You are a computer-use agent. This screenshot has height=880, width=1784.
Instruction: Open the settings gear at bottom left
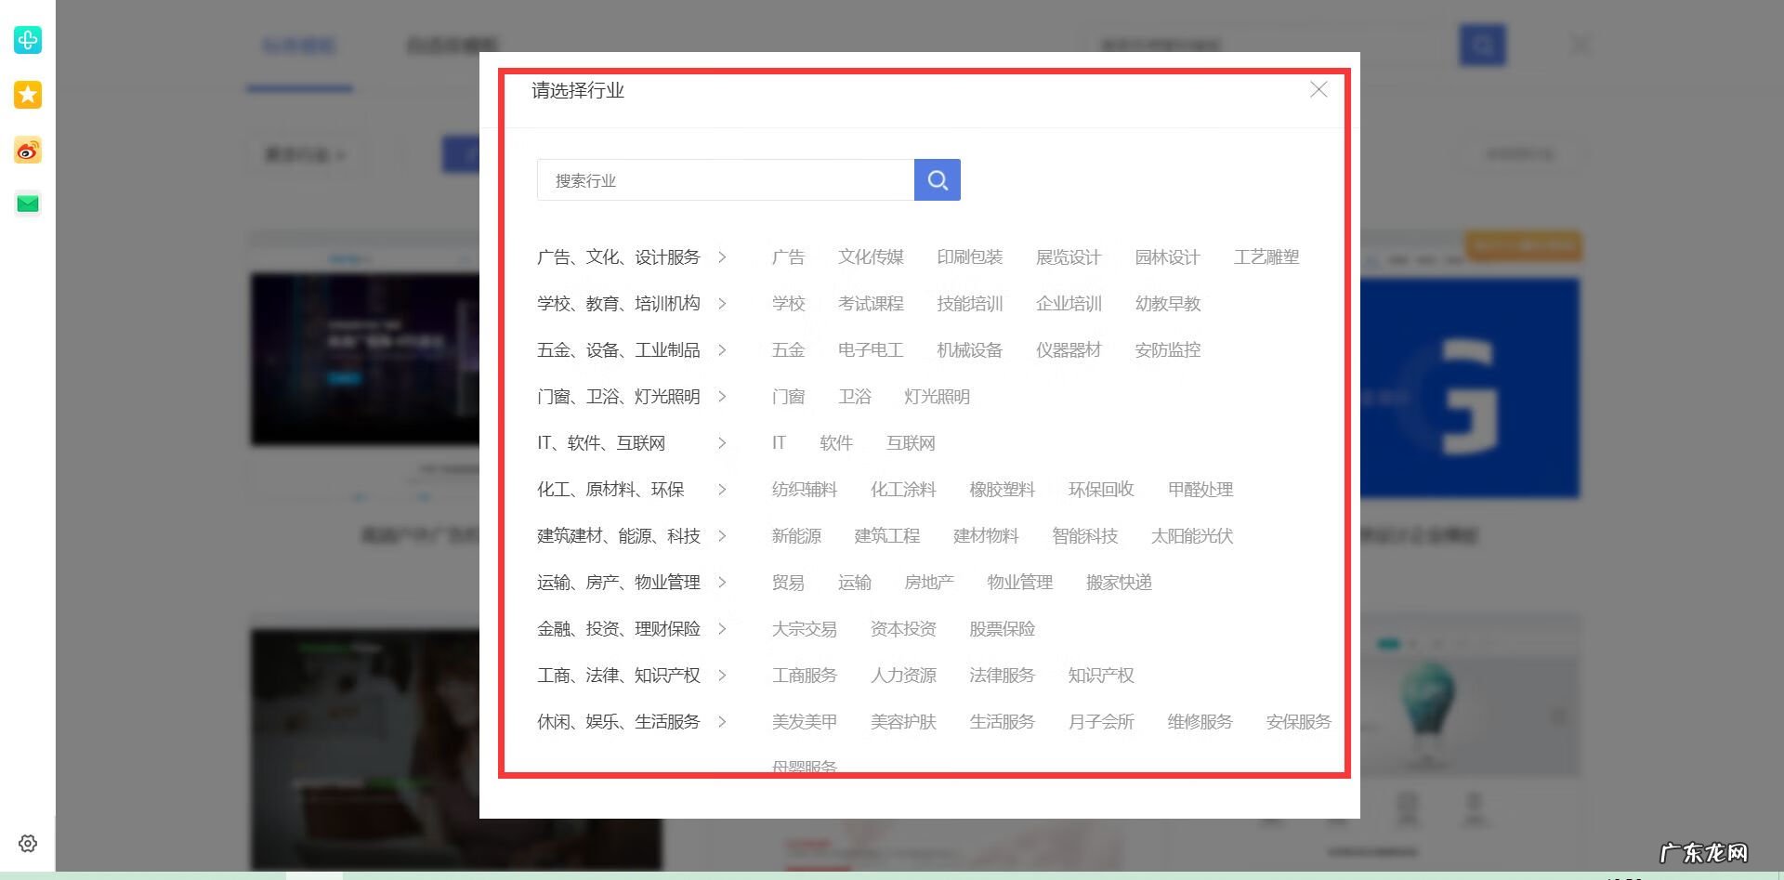click(27, 843)
